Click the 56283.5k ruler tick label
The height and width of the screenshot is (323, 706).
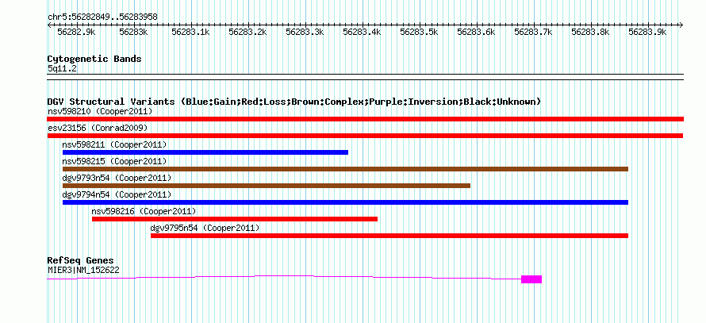(x=419, y=32)
